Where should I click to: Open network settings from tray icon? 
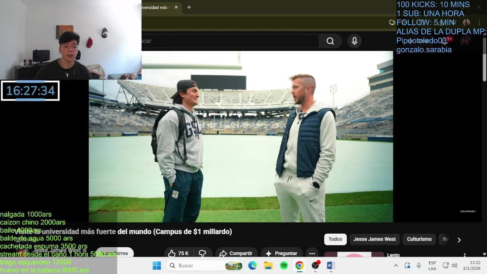(x=446, y=266)
